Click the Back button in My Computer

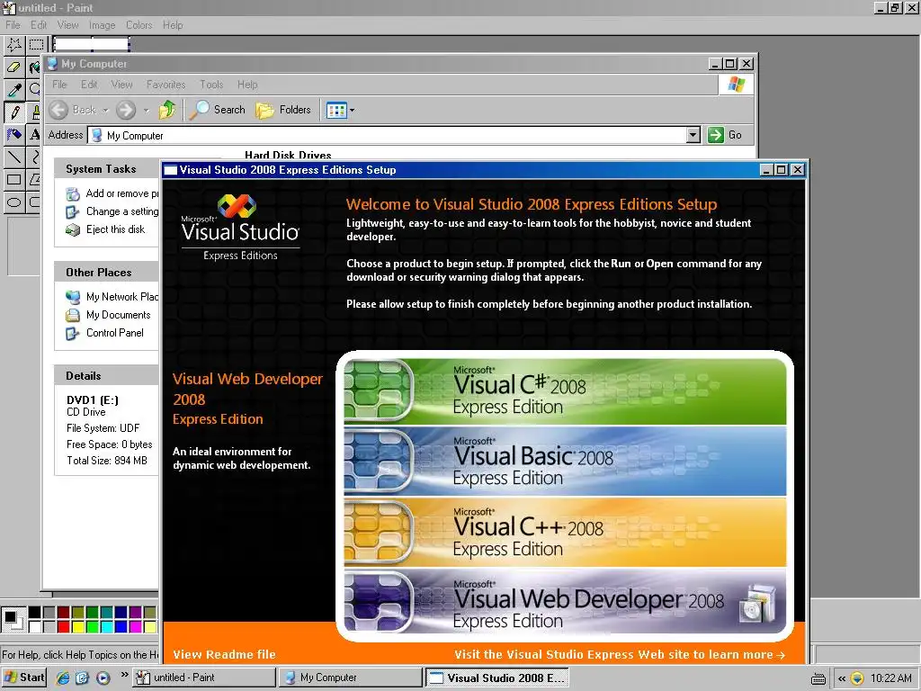[x=73, y=110]
